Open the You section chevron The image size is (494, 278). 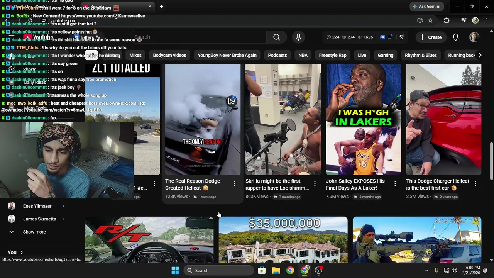(x=21, y=253)
